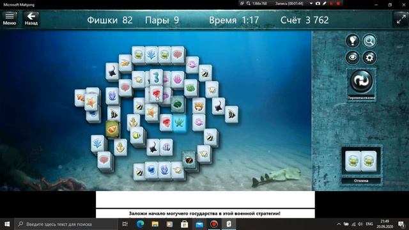Select the highlighted cyan sea plant tile
Image resolution: width=409 pixels, height=230 pixels.
(179, 123)
